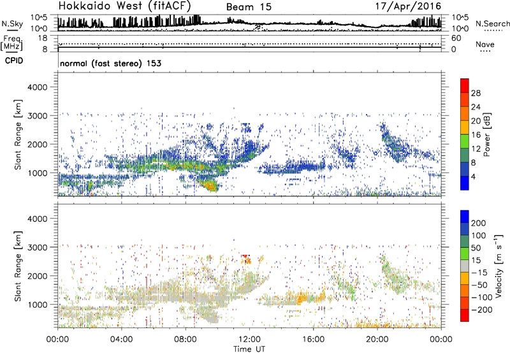Click the 'CPID' label
This screenshot has height=353, width=510.
point(14,61)
